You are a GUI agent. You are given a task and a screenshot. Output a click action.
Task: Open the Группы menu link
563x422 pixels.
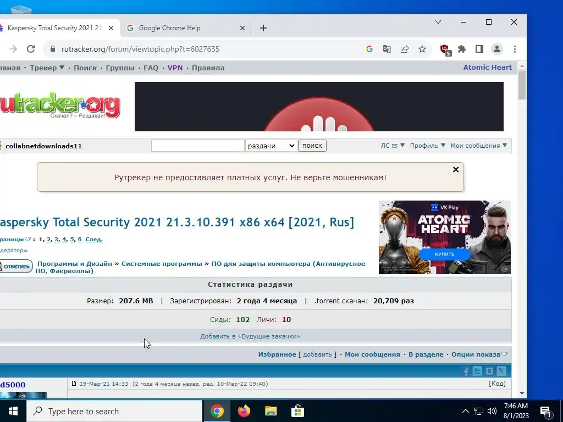pos(120,68)
